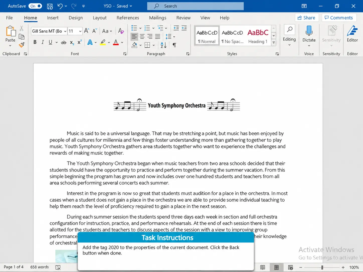Image resolution: width=363 pixels, height=272 pixels.
Task: Toggle Strikethrough formatting
Action: point(64,42)
